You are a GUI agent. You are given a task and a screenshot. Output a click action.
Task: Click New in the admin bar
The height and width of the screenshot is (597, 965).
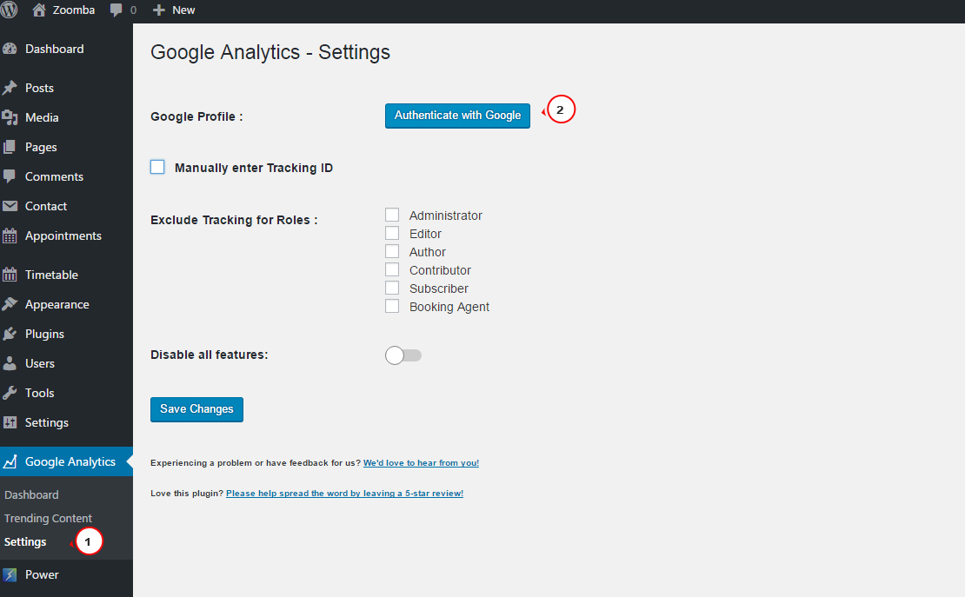coord(183,10)
